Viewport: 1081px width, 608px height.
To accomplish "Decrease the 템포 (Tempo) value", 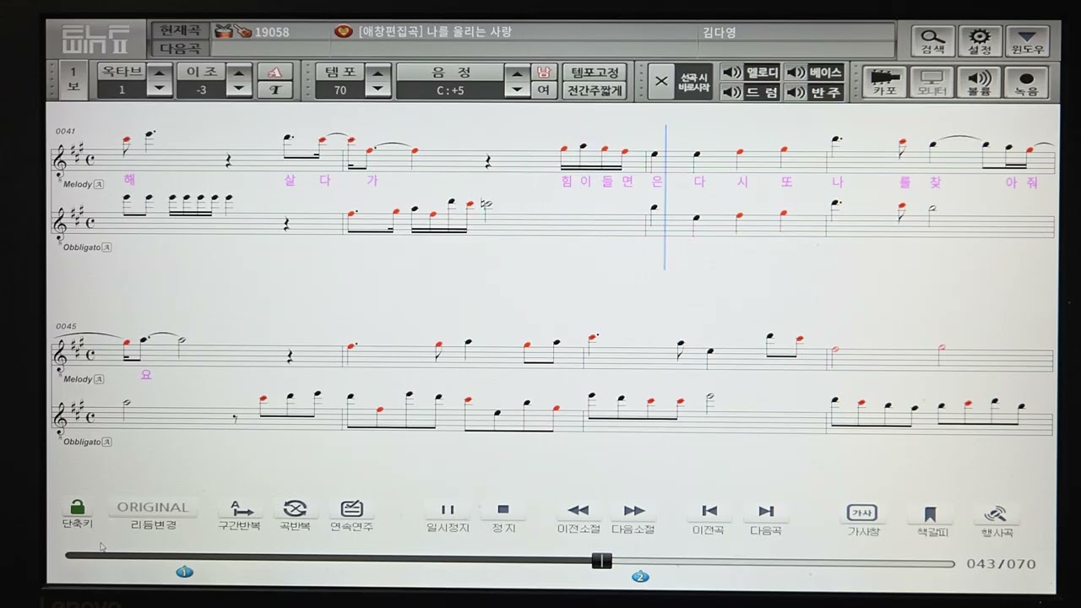I will [378, 89].
